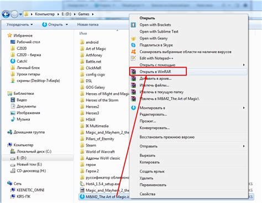The height and width of the screenshot is (203, 262).
Task: Click the Games breadcrumb segment
Action: [83, 14]
